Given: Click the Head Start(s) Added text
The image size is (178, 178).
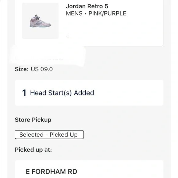Looking at the screenshot, I should (x=62, y=93).
